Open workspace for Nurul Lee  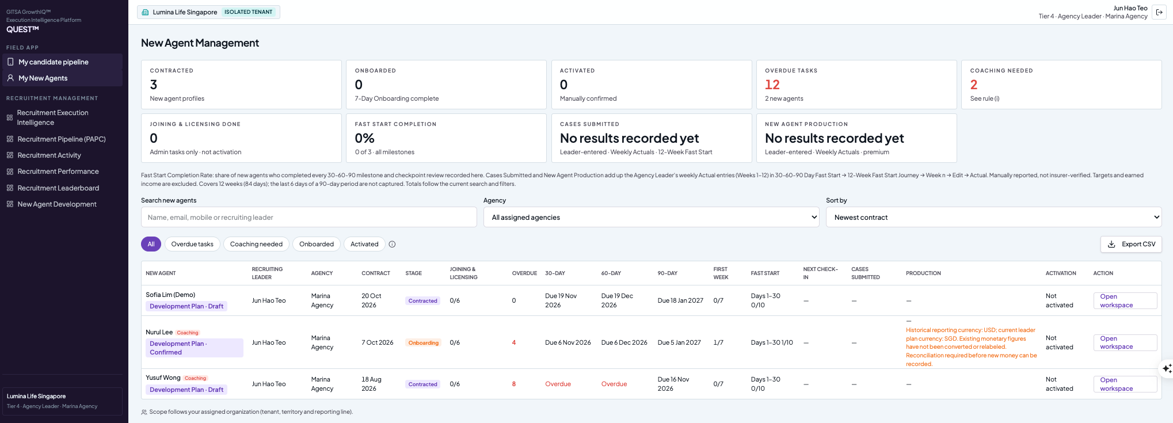[1125, 342]
